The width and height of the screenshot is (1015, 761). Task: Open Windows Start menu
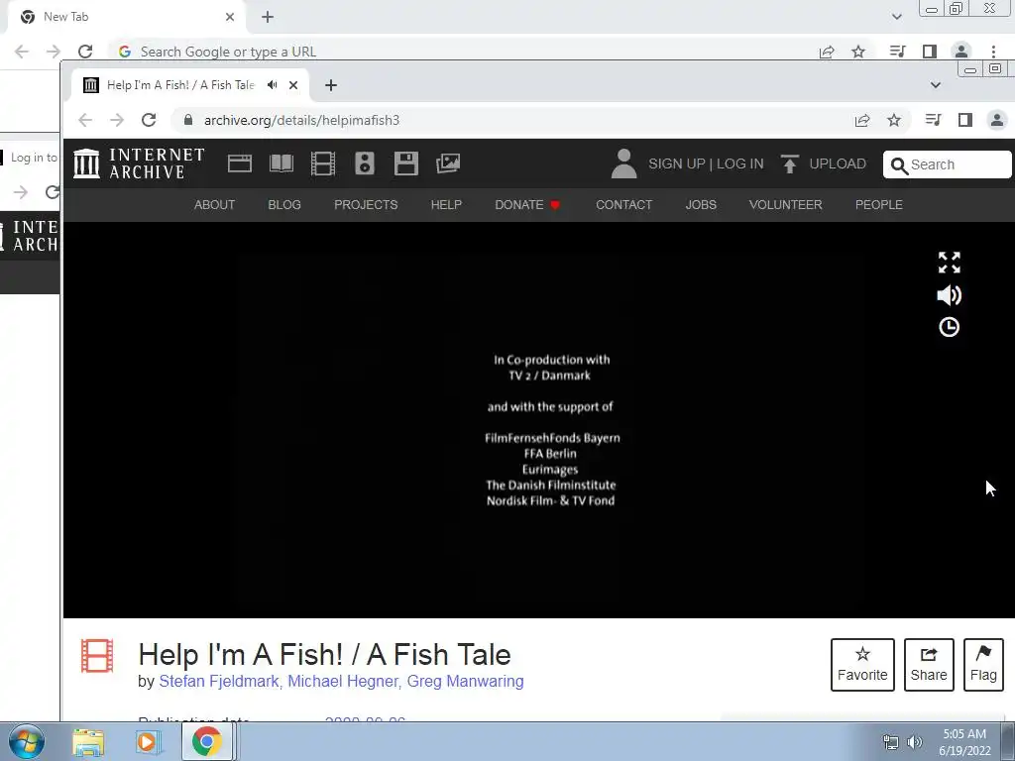[27, 741]
